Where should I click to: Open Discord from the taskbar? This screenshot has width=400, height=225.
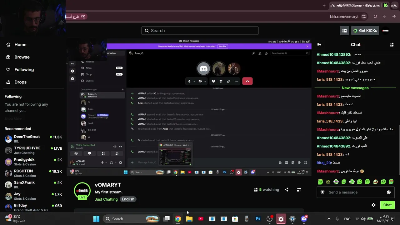click(304, 219)
